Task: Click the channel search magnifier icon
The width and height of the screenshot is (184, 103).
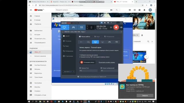Action: point(148,41)
